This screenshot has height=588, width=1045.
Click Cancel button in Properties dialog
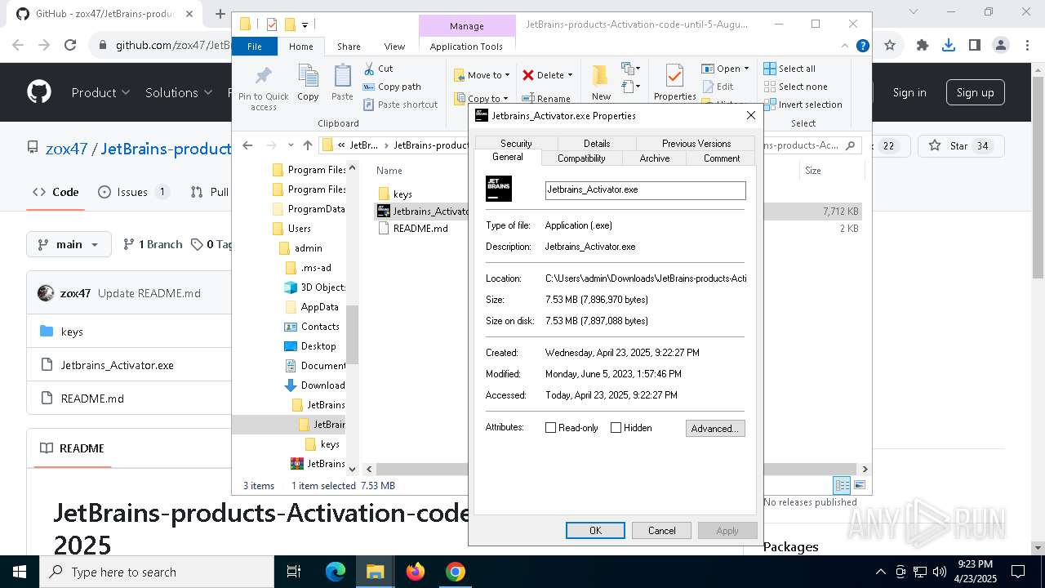tap(661, 530)
